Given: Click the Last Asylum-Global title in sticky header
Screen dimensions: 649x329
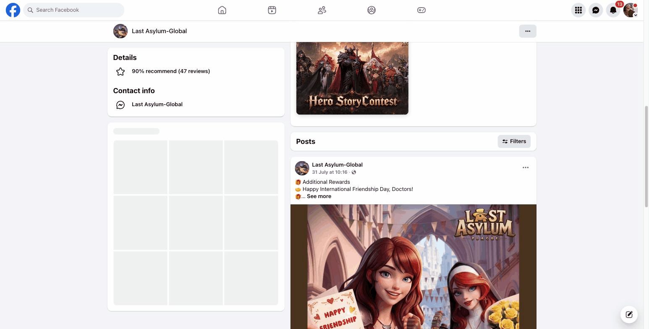Looking at the screenshot, I should (x=159, y=31).
